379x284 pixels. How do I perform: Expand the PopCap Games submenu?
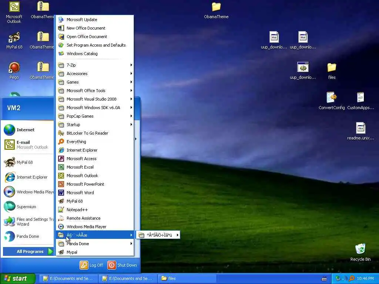[x=95, y=116]
